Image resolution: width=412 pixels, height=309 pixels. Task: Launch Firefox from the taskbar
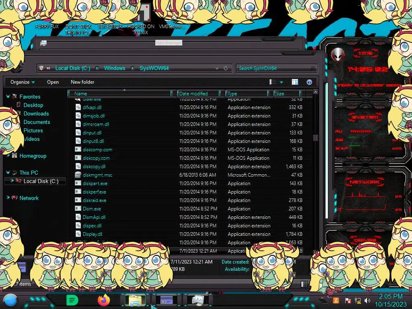104,300
